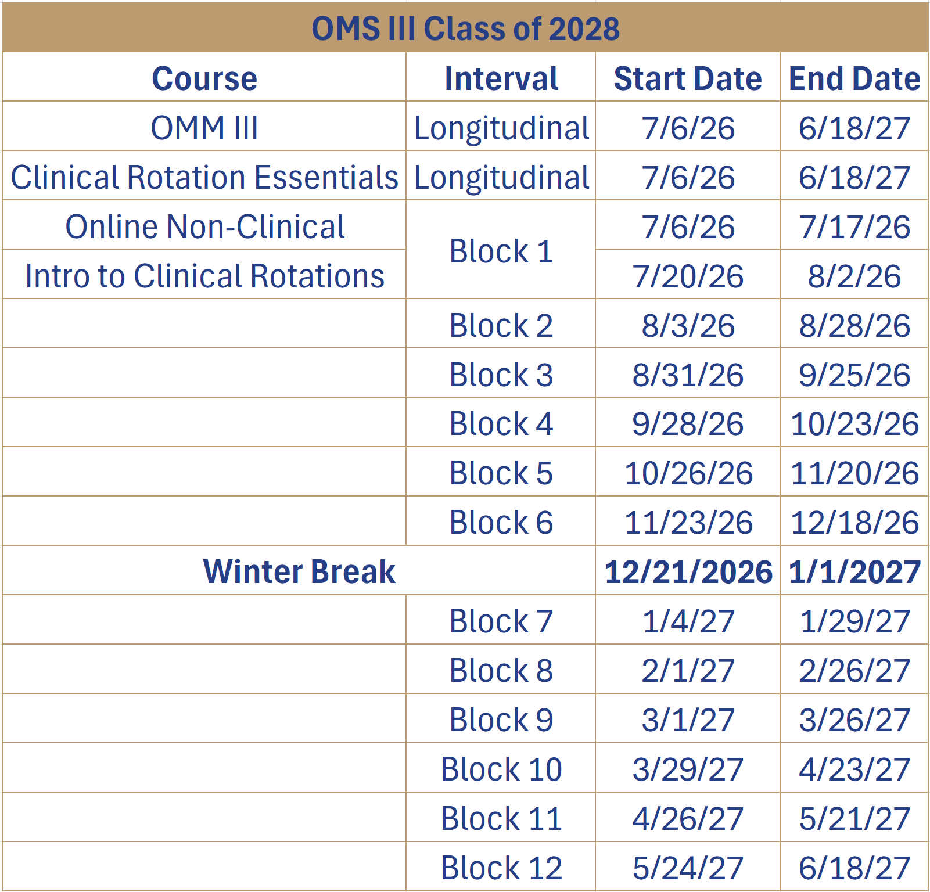930x892 pixels.
Task: Click the Interval column header
Action: coord(501,78)
